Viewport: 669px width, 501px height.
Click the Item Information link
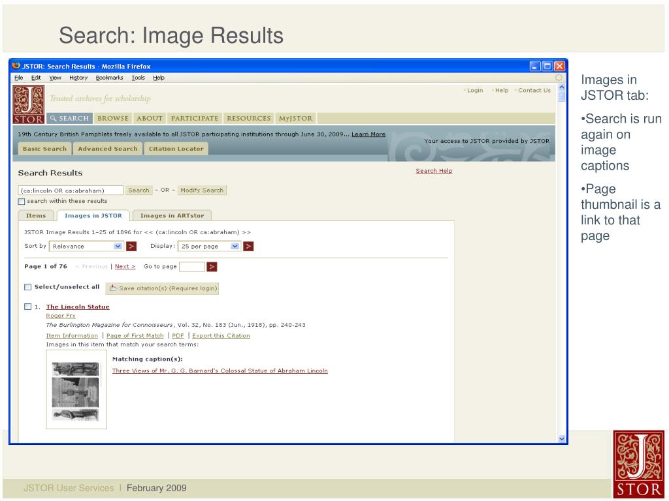coord(72,336)
